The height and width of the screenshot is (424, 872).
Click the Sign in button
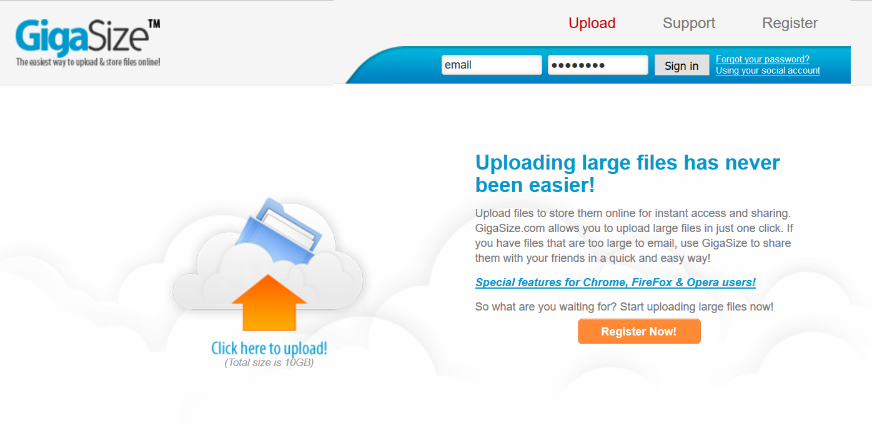tap(681, 65)
